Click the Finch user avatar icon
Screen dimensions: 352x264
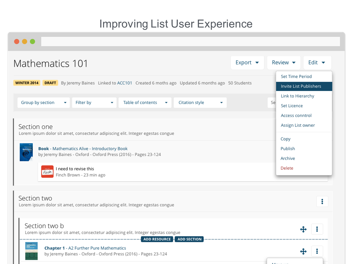coord(47,172)
